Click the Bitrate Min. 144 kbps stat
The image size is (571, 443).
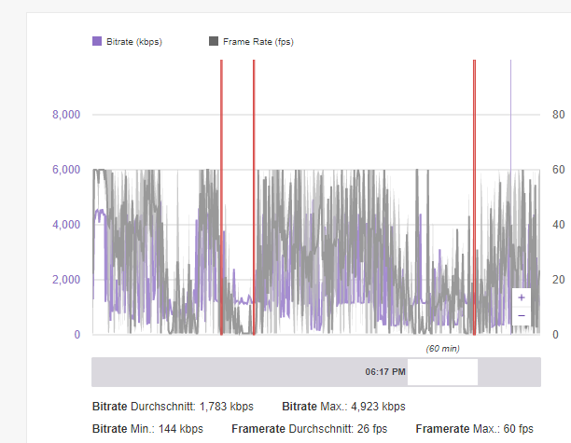click(x=147, y=429)
